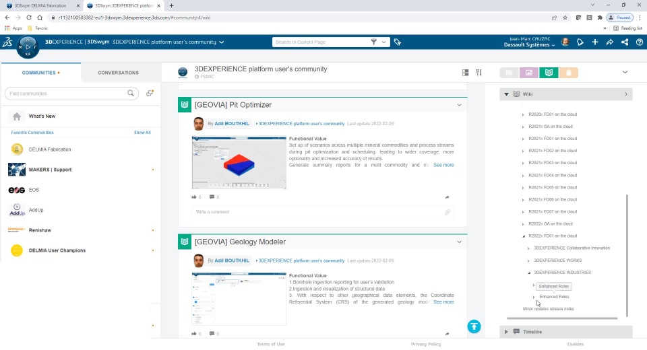Collapse the Geology Modeler post chevron
The height and width of the screenshot is (350, 647).
pos(459,242)
